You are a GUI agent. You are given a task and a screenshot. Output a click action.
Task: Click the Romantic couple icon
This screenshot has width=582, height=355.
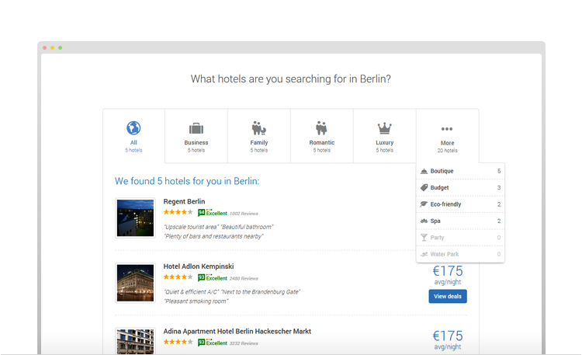[321, 128]
